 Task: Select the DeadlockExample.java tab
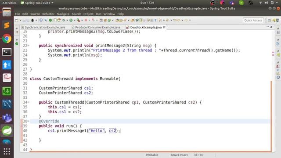[x=146, y=27]
